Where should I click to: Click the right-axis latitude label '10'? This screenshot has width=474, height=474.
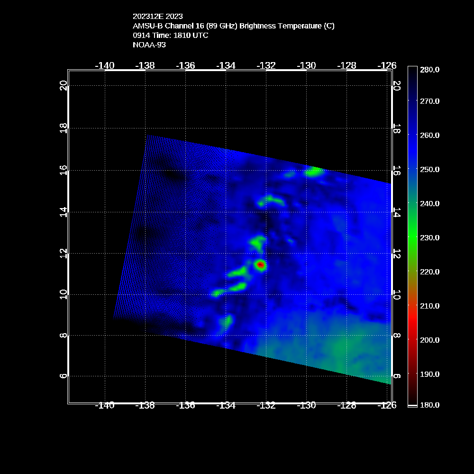(x=397, y=295)
